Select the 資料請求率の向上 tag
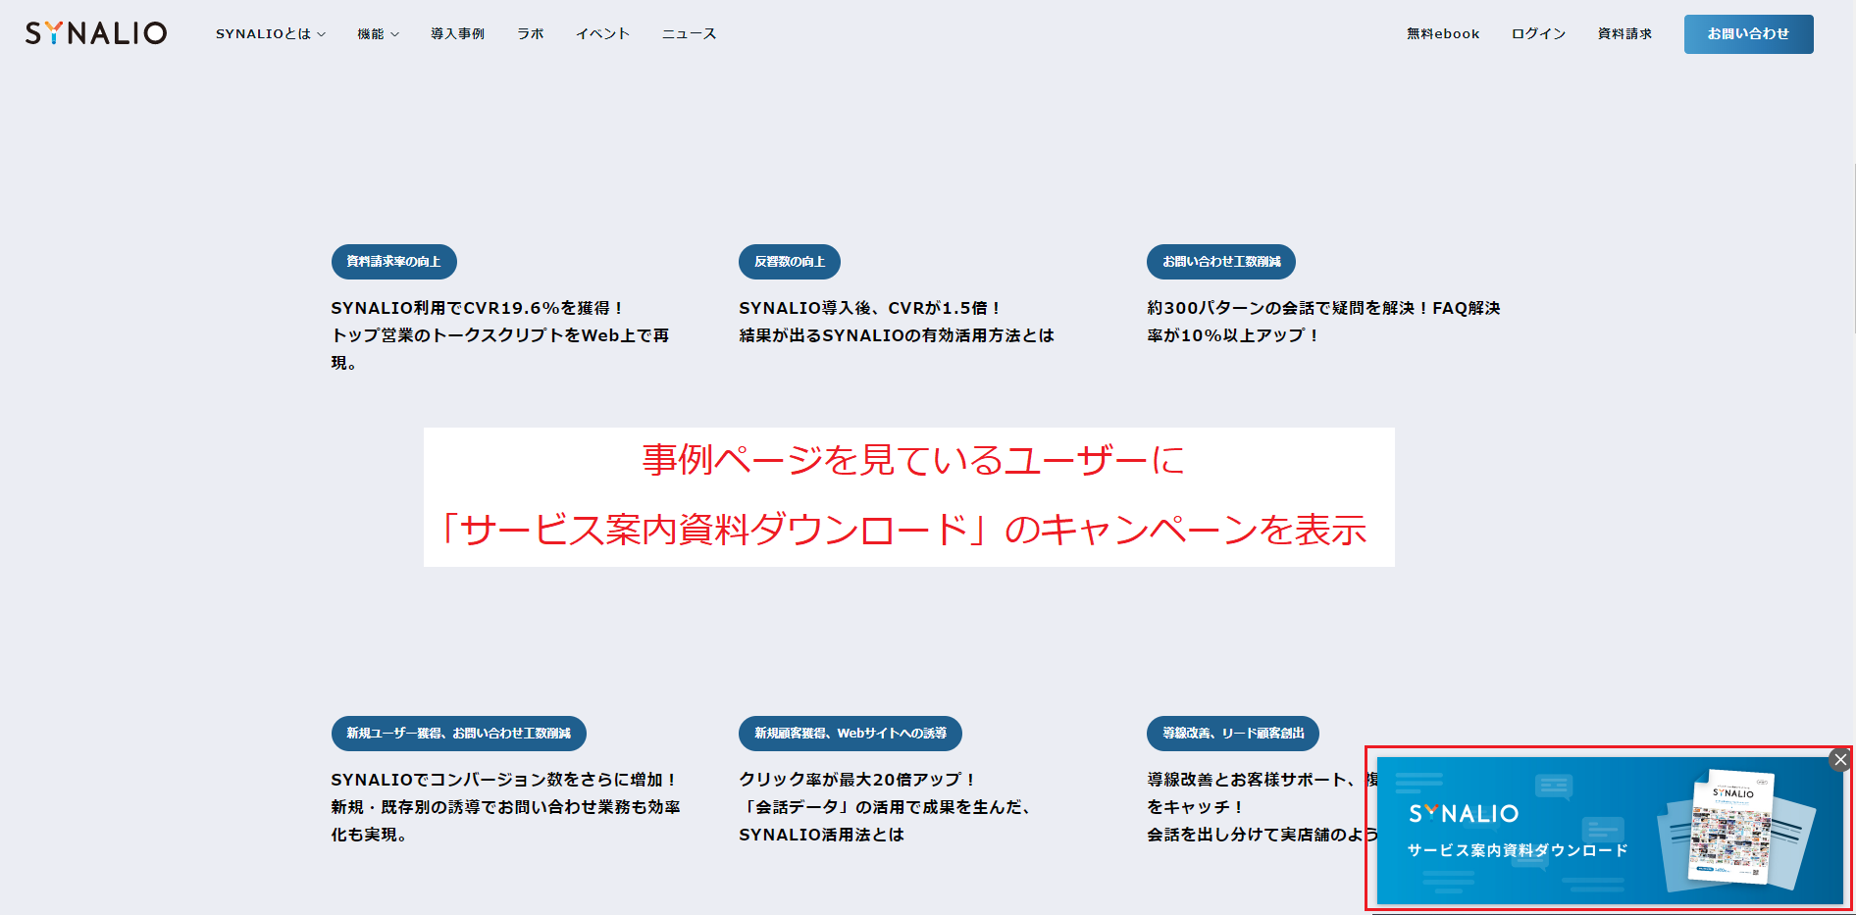The height and width of the screenshot is (915, 1856). click(x=393, y=262)
